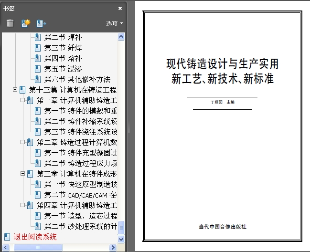This screenshot has width=310, height=252.
Task: Go to 第一节 铸件的模数和重 bookmark
Action: click(80, 111)
